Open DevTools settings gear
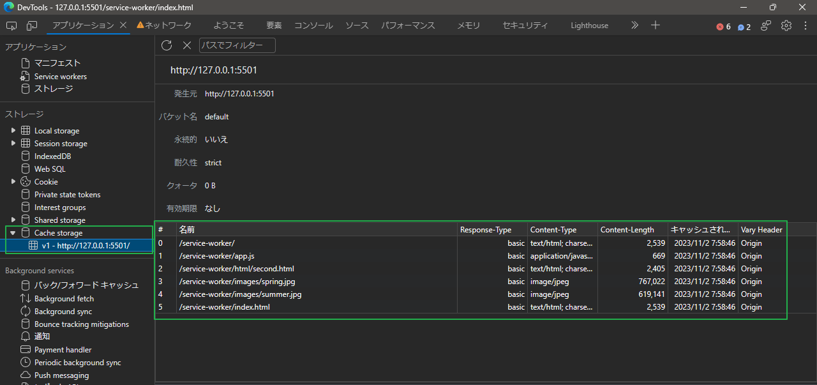 (x=786, y=25)
